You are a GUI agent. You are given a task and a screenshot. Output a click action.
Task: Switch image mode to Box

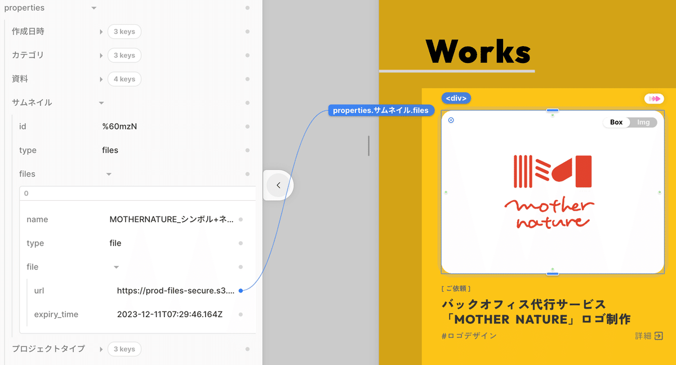point(616,122)
